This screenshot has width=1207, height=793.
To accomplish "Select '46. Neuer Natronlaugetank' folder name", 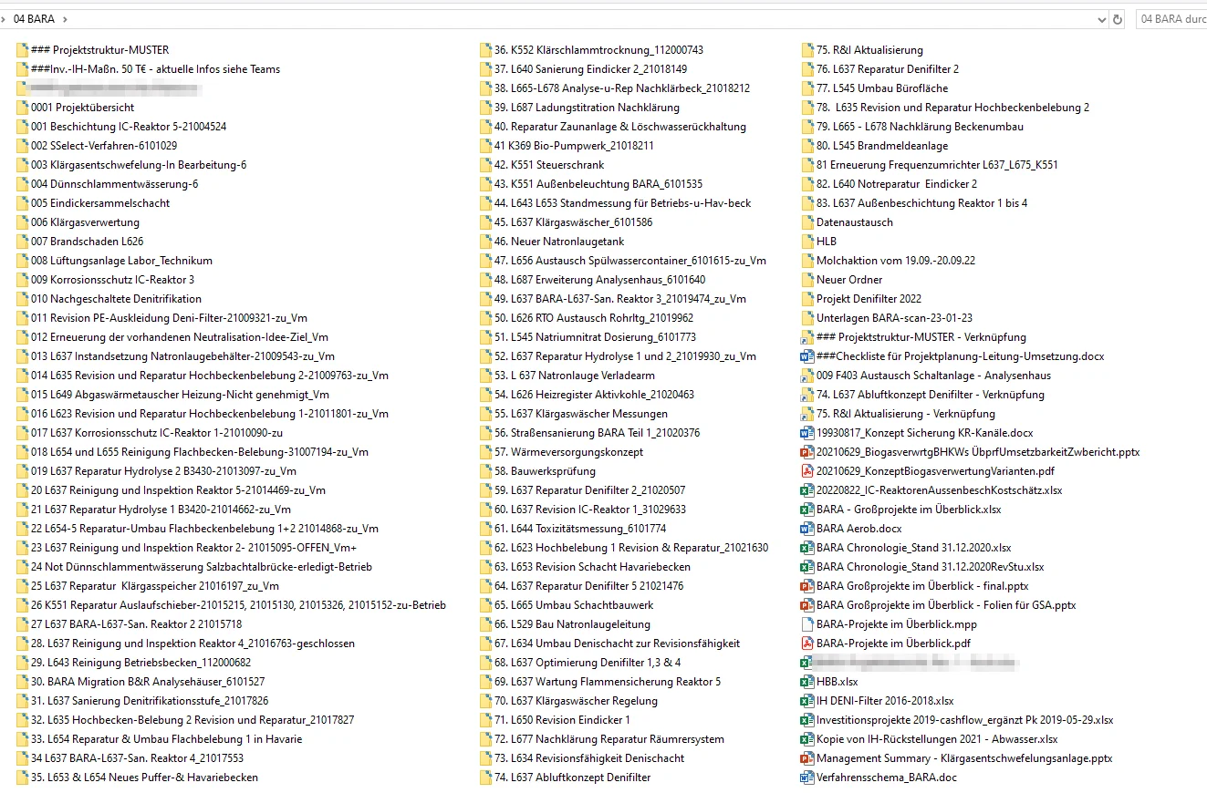I will (559, 242).
